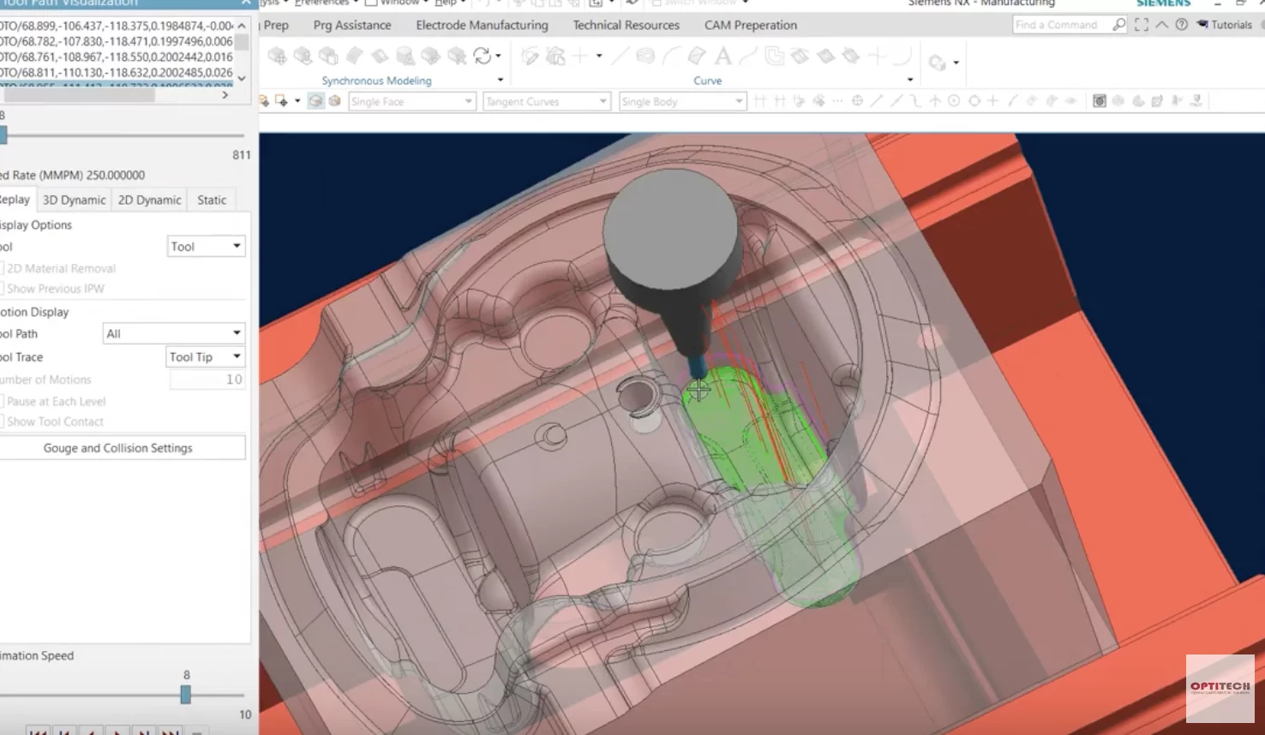Click the full screen brackets icon
This screenshot has height=735, width=1265.
(x=1141, y=25)
